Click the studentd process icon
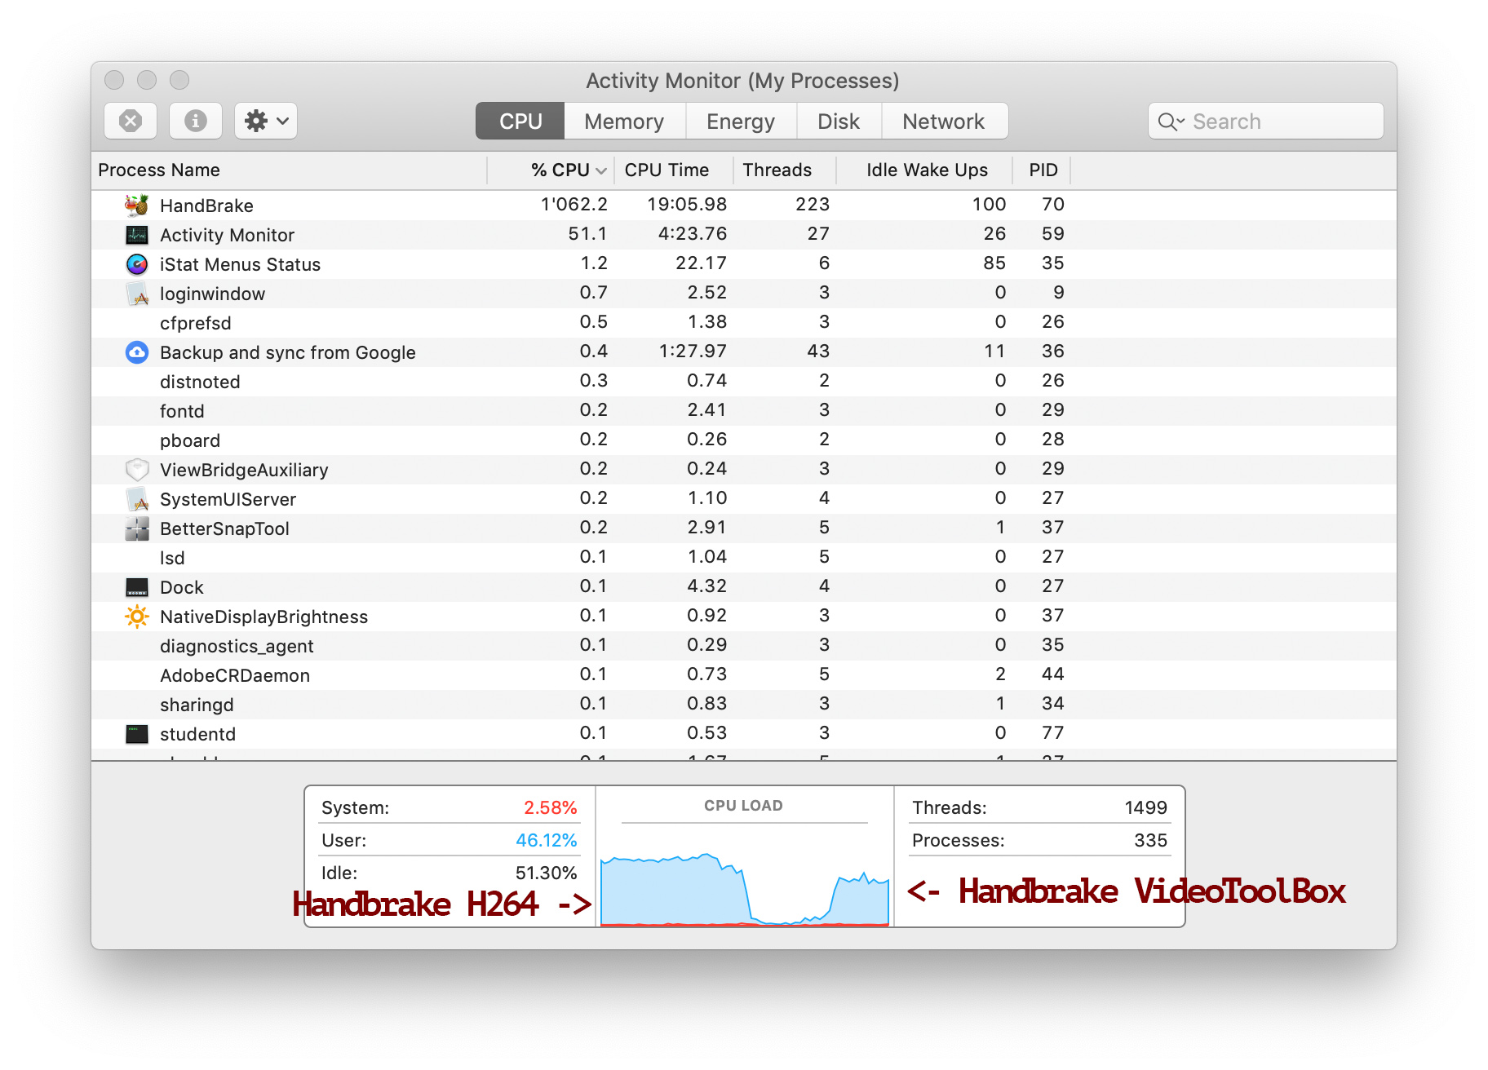 click(137, 734)
